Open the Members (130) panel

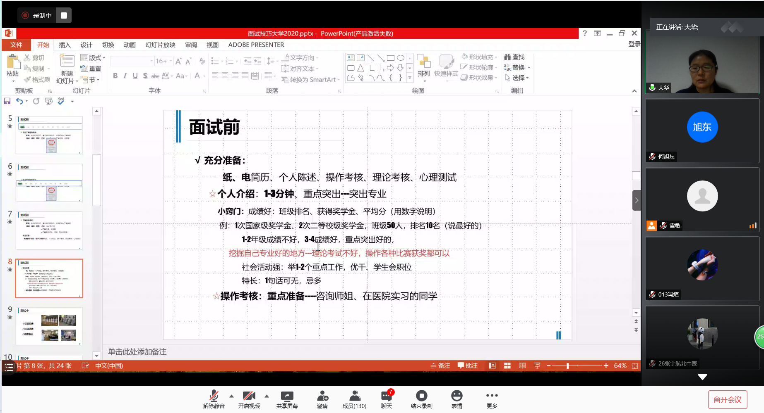tap(354, 396)
